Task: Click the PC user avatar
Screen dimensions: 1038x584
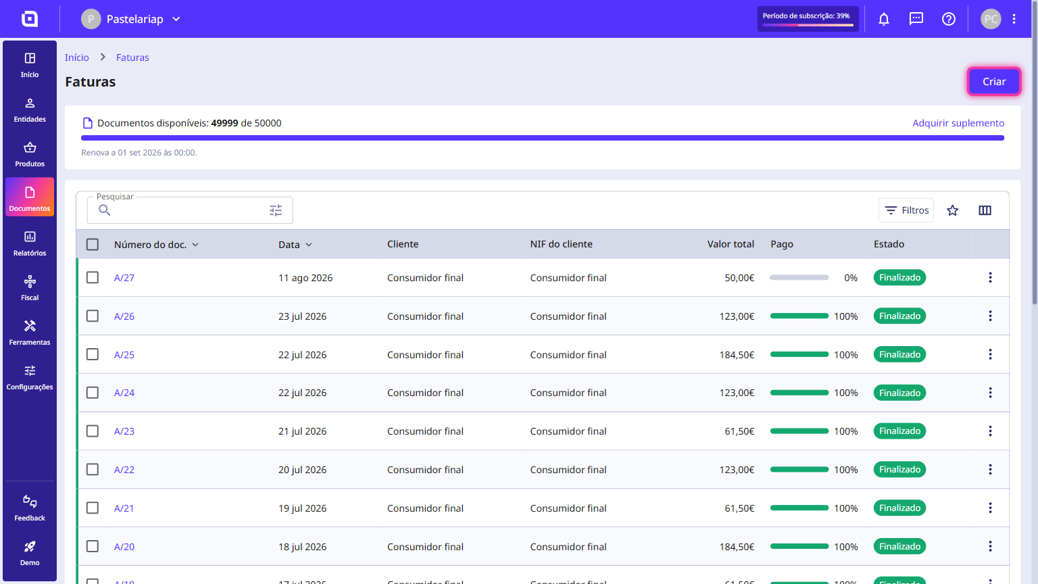Action: pyautogui.click(x=991, y=19)
